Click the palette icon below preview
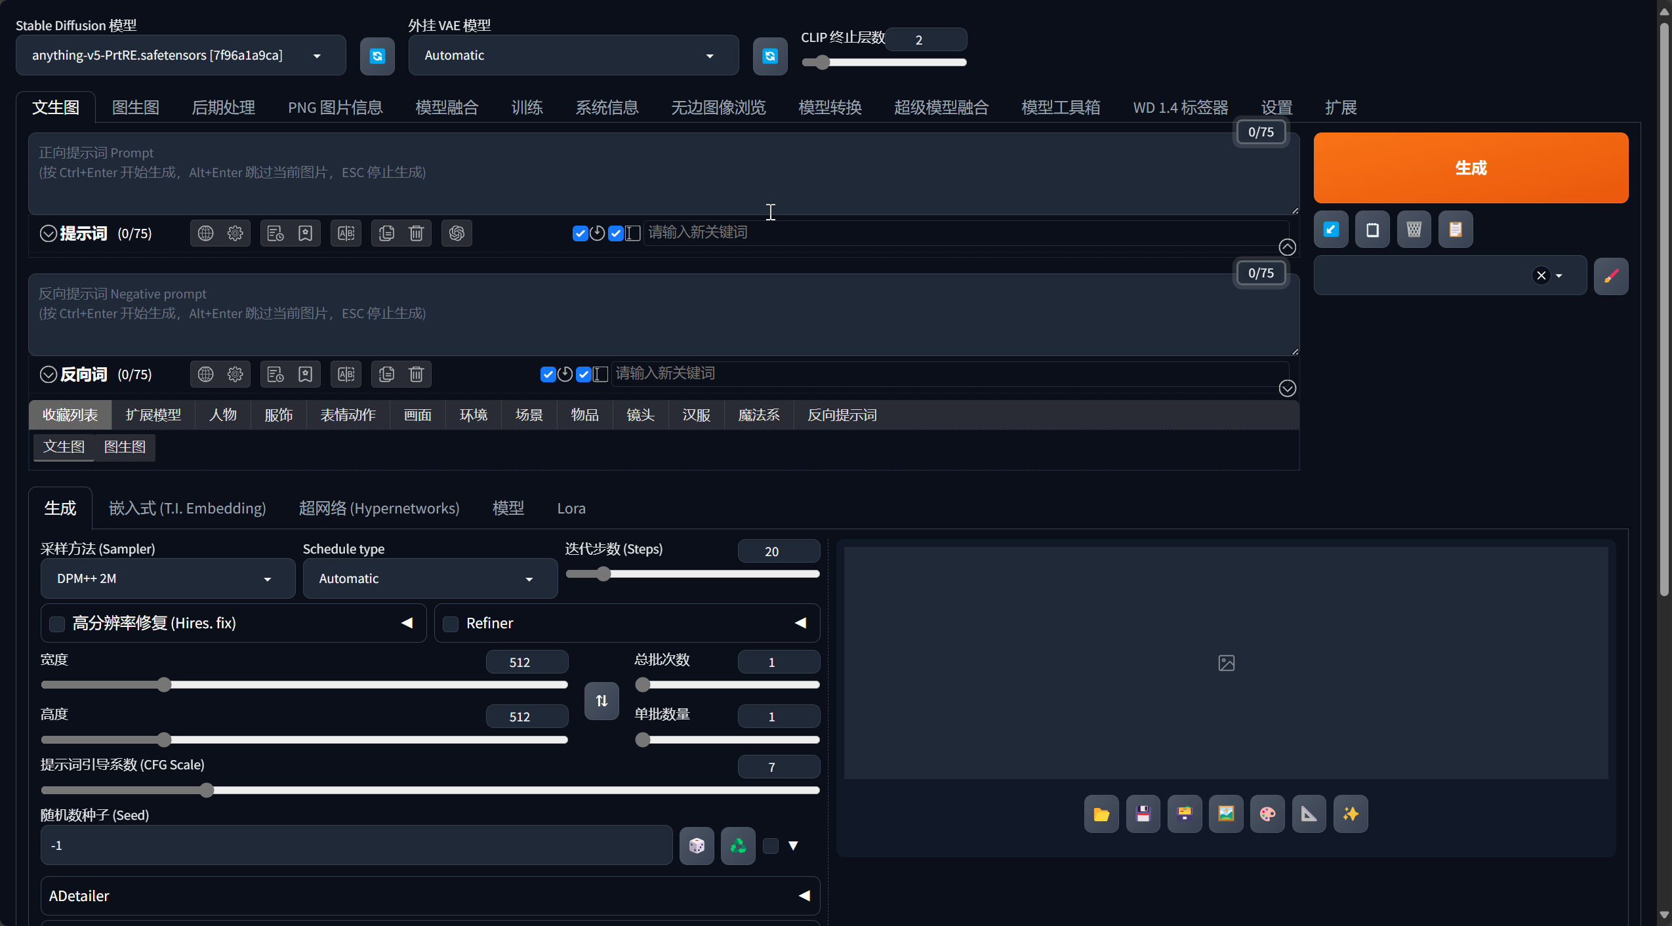Screen dimensions: 1672x926 (x=1267, y=815)
